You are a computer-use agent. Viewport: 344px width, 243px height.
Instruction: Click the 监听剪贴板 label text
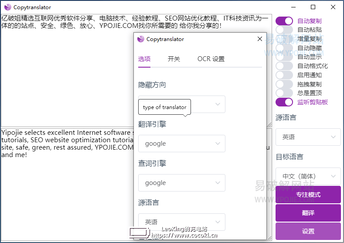point(313,102)
